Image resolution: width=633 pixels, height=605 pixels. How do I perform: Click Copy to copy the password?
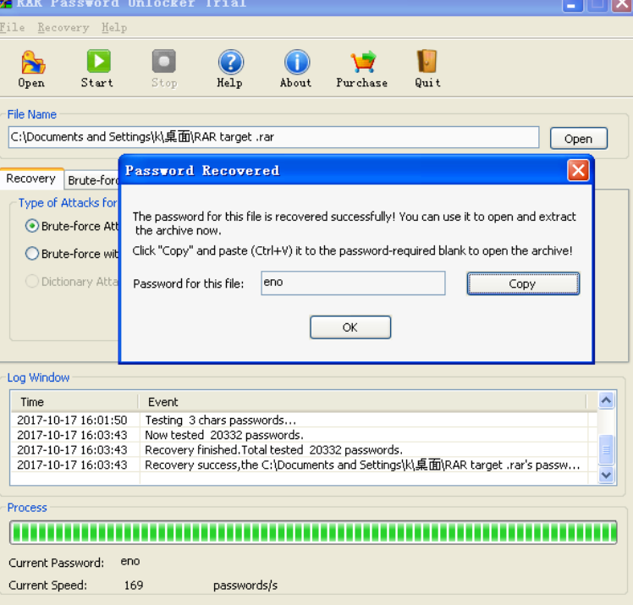[523, 283]
